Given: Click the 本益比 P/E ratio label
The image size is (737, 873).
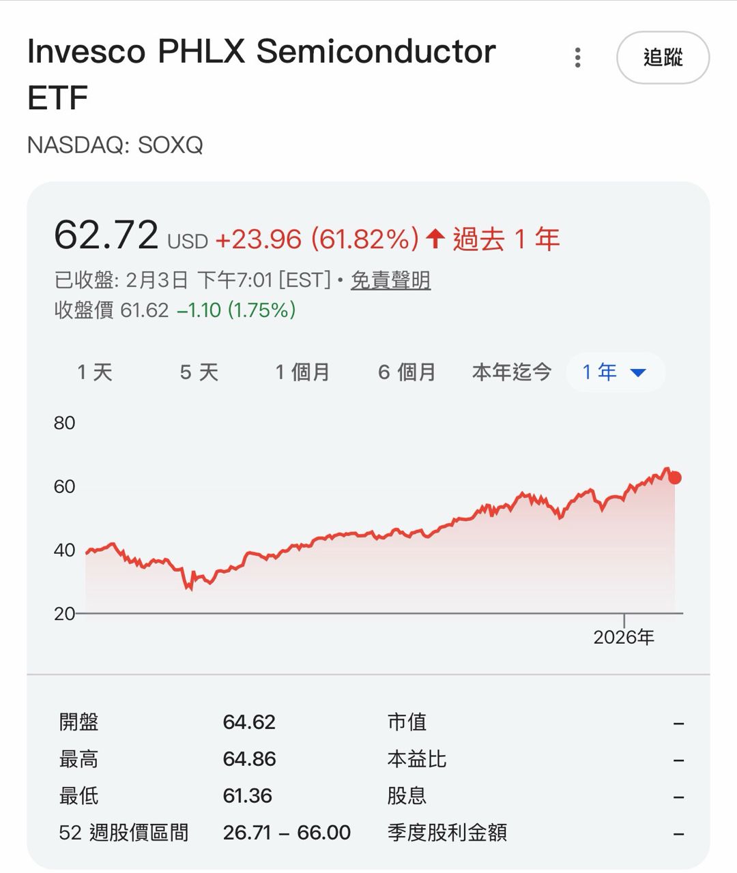Looking at the screenshot, I should click(416, 759).
